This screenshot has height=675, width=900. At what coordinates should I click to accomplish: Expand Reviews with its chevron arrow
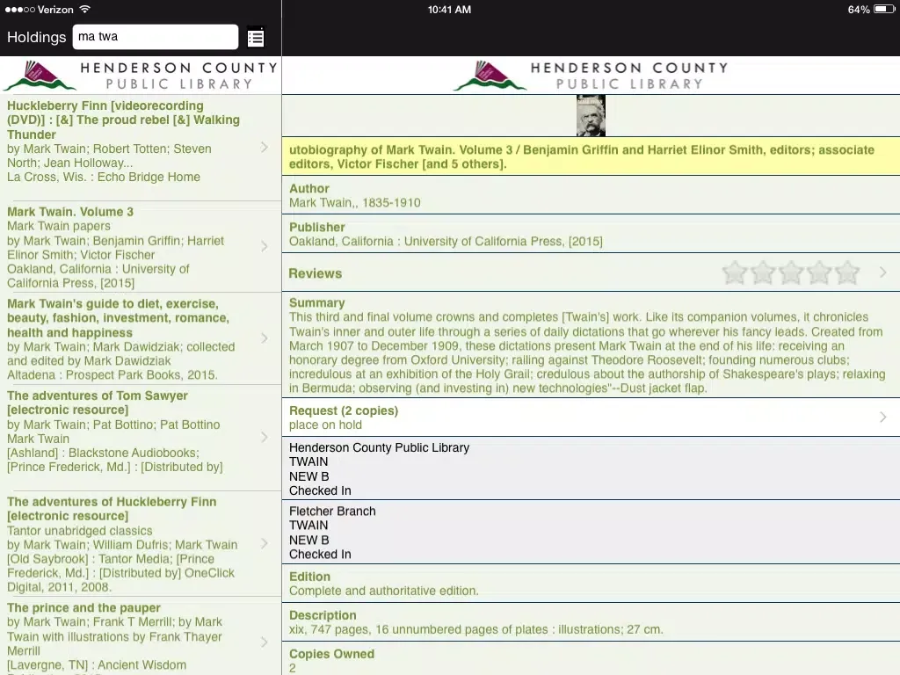tap(883, 272)
